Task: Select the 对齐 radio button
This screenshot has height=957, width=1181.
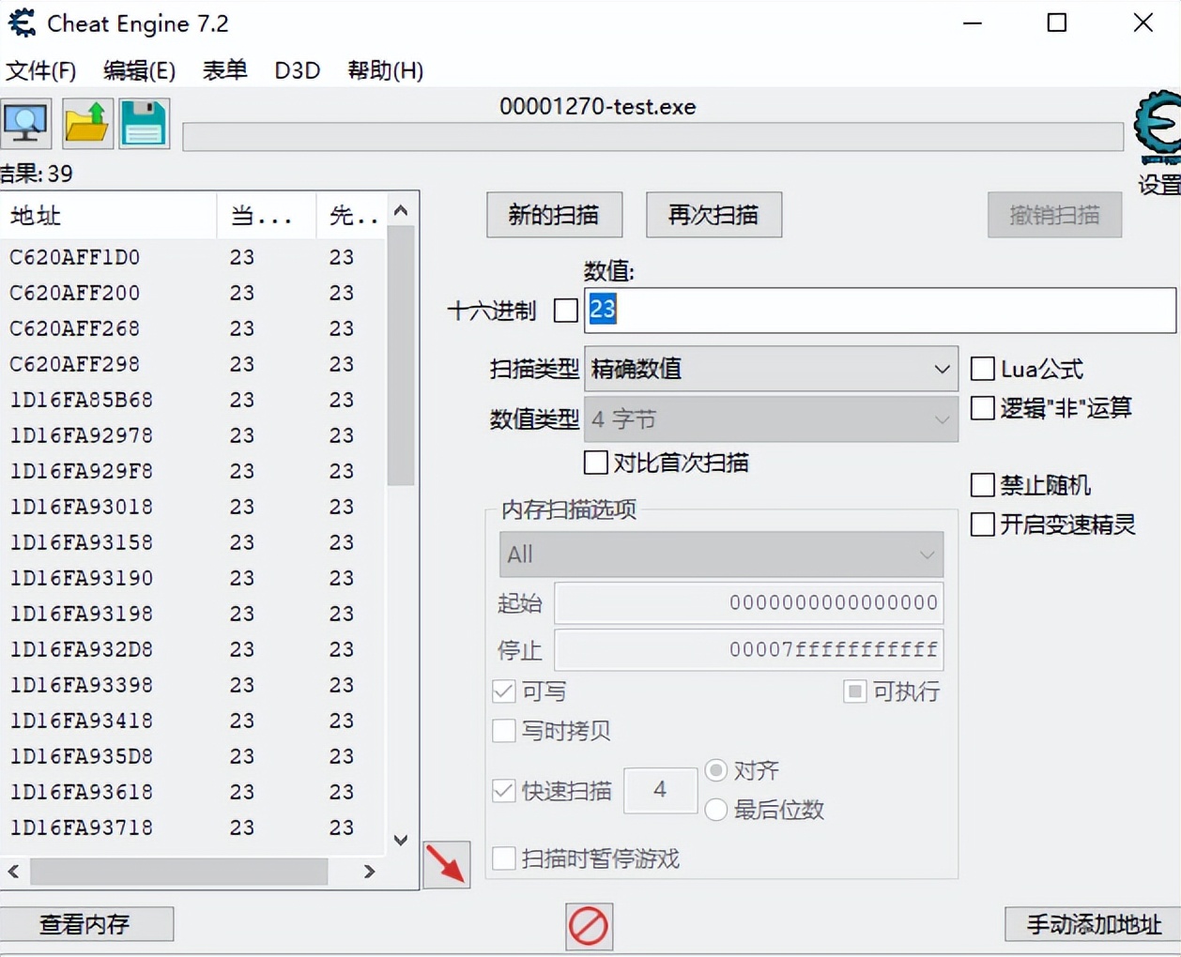Action: [x=716, y=770]
